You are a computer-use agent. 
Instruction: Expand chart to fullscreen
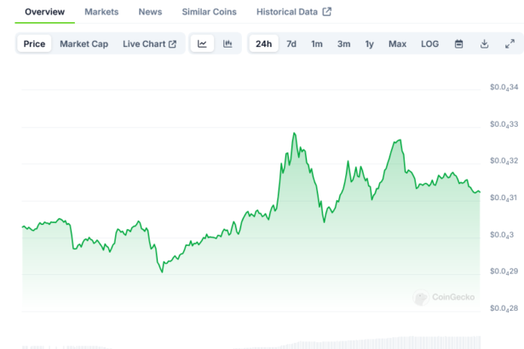[510, 43]
